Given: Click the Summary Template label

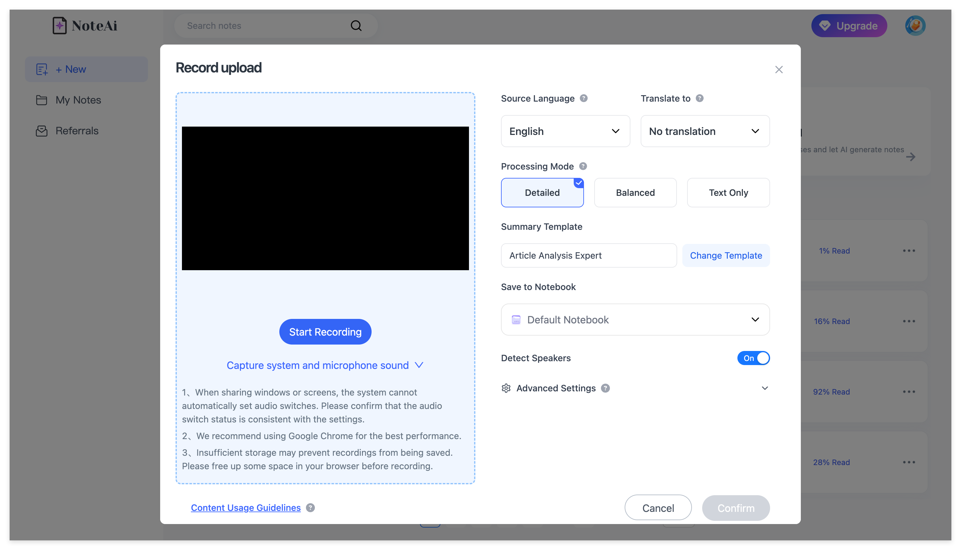Looking at the screenshot, I should (x=541, y=226).
